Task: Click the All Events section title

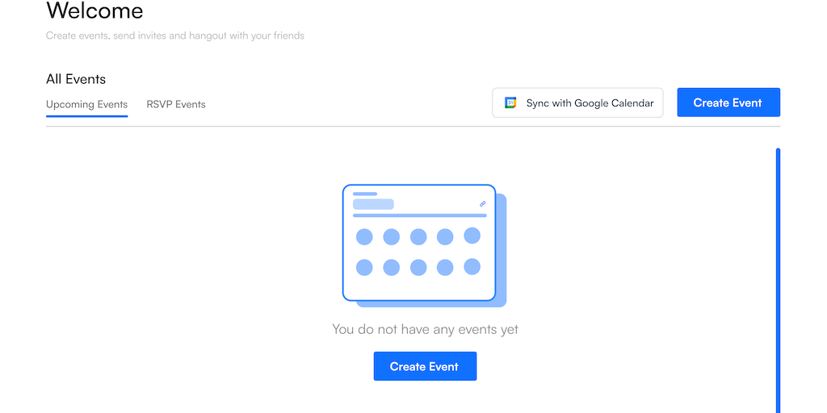Action: pos(76,79)
